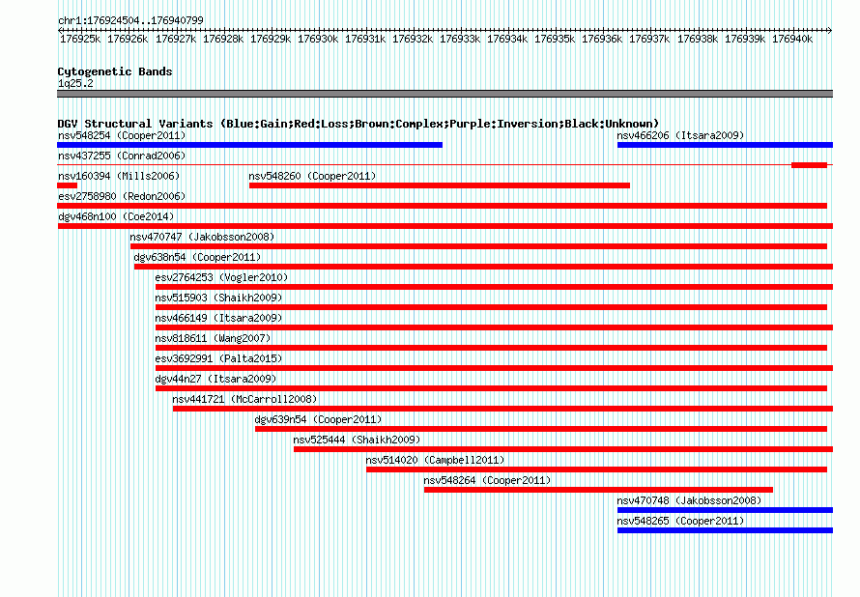Select the nsv514020 red loss bar

pos(597,469)
